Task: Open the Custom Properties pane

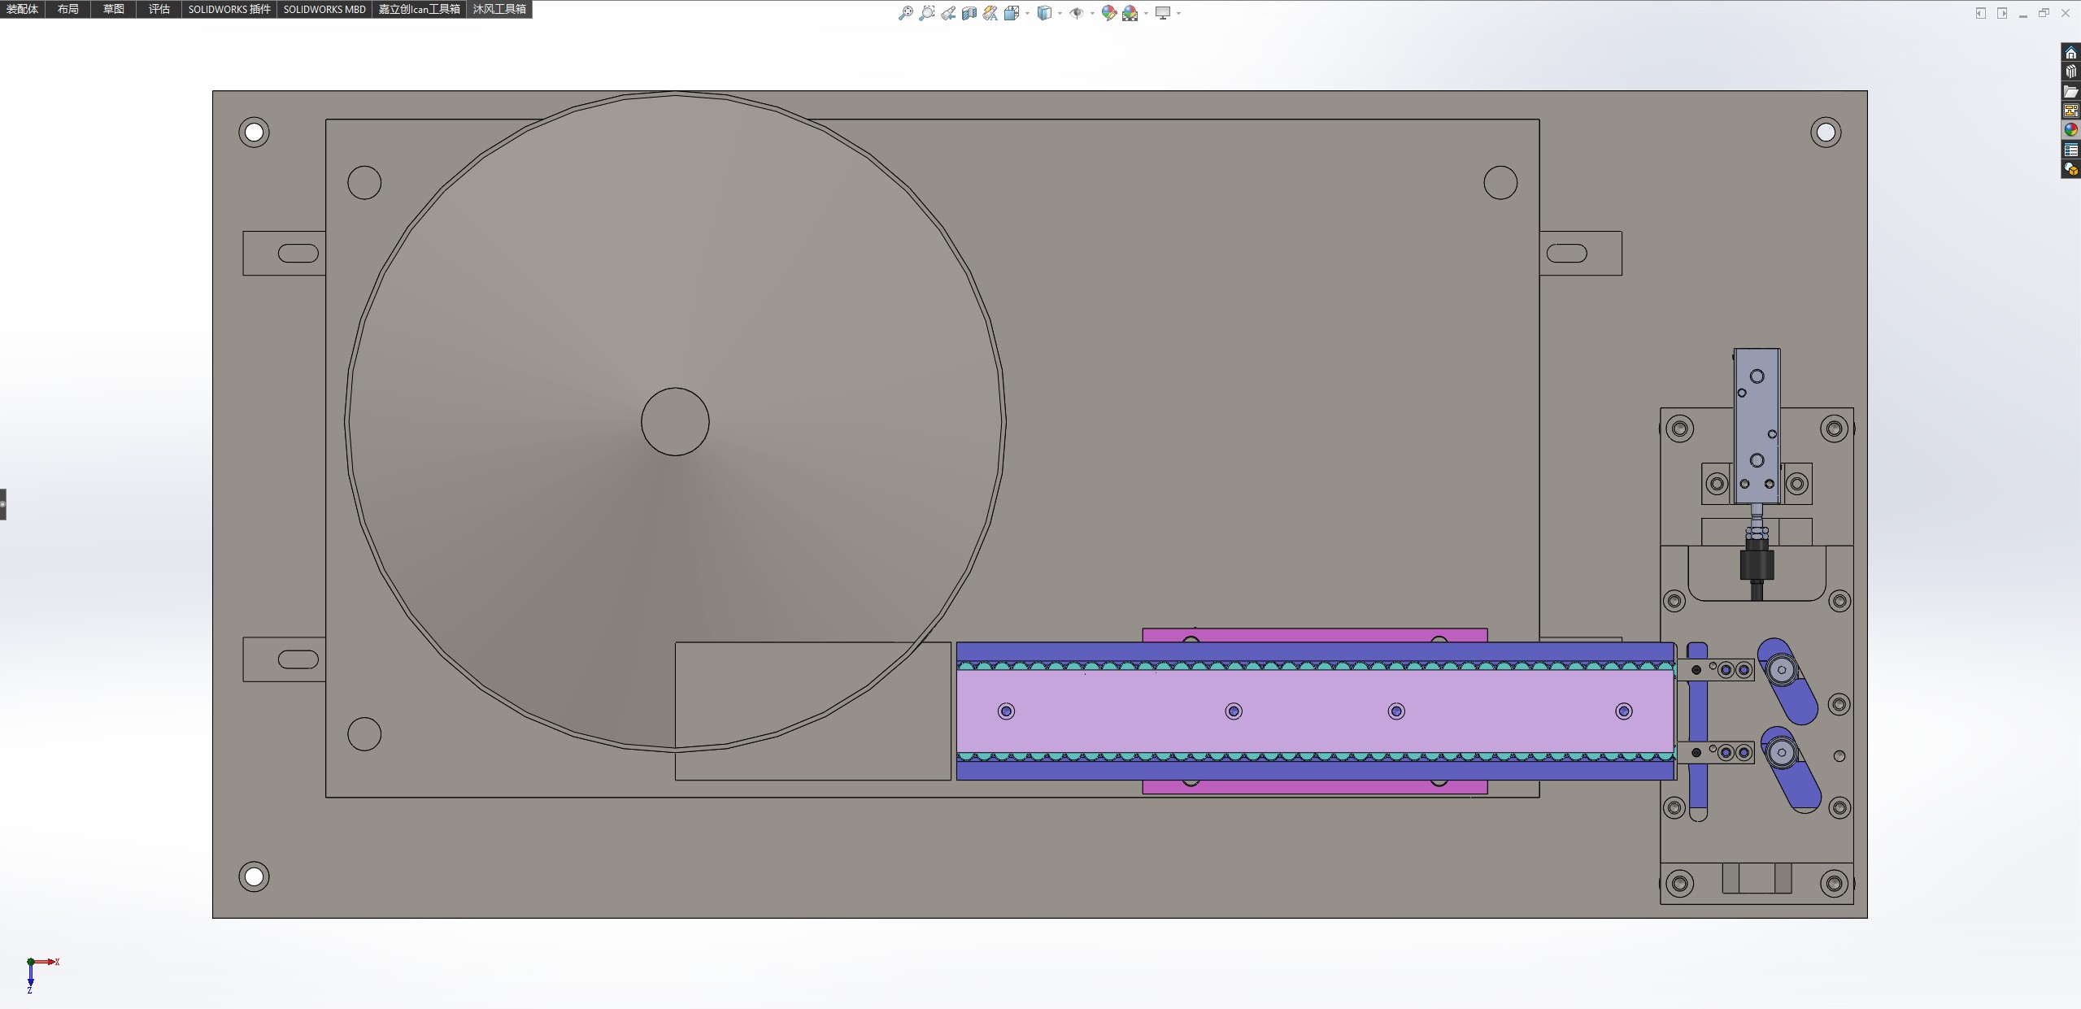Action: tap(2070, 150)
